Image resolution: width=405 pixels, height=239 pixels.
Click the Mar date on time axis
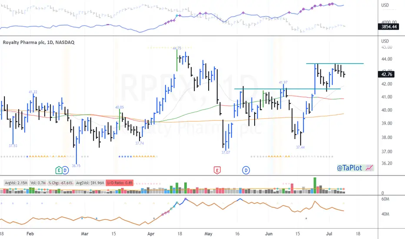pos(85,234)
